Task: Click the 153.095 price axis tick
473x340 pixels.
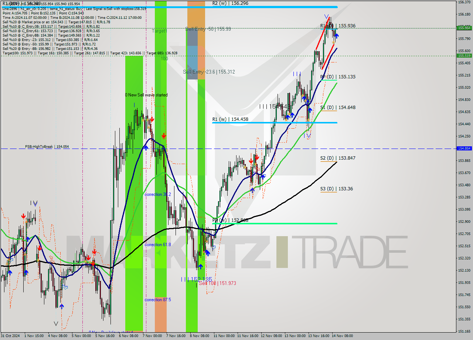Action: tap(464, 210)
